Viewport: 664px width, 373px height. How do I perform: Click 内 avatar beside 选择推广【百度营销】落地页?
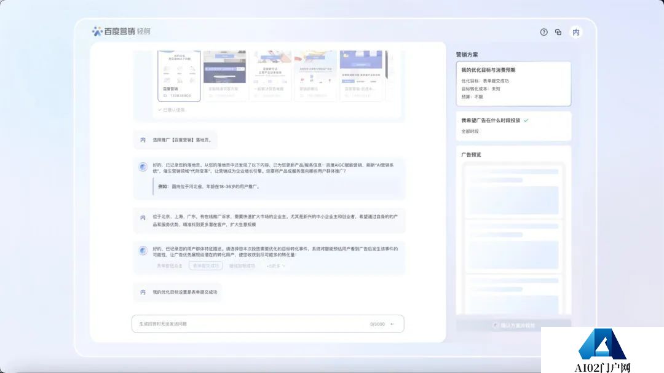143,139
